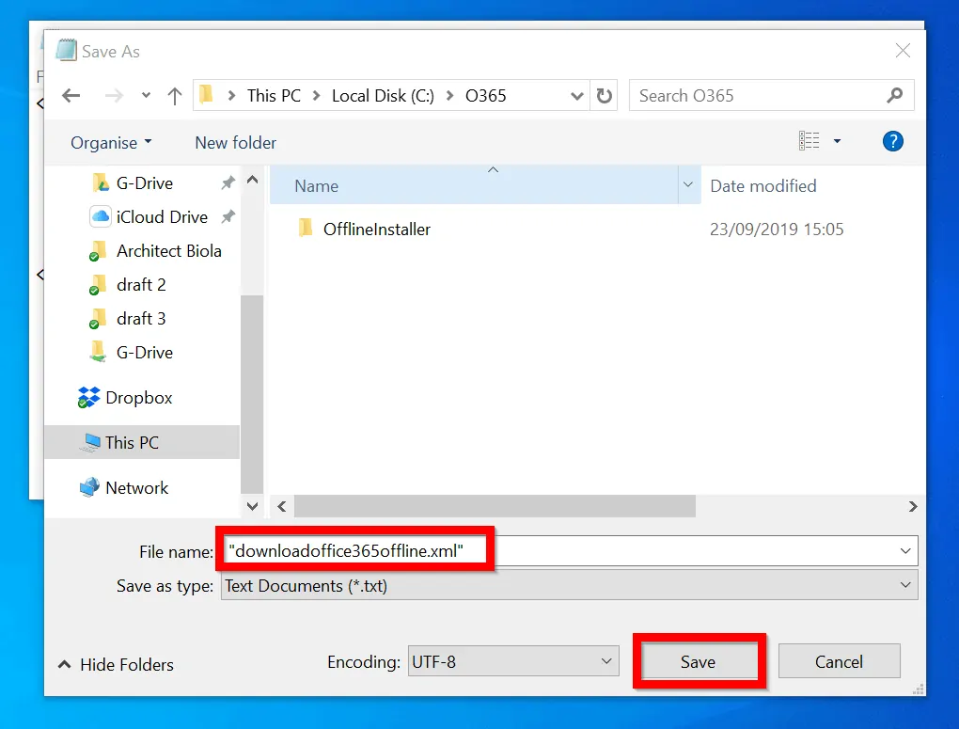The image size is (959, 729).
Task: Expand the file name history dropdown
Action: coord(904,550)
